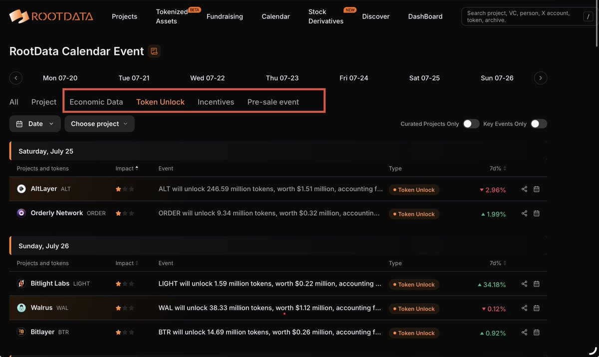Click the WAL unlock event description

pos(270,308)
